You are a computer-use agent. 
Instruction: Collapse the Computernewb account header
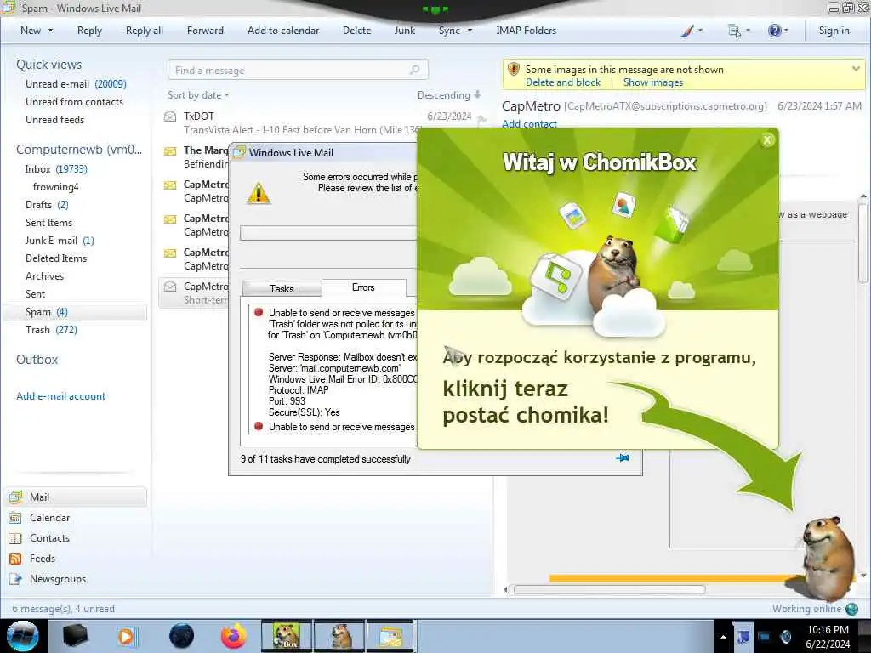point(79,150)
